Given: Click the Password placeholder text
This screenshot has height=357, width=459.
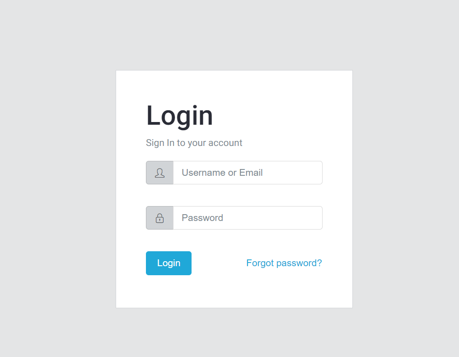Looking at the screenshot, I should point(202,218).
